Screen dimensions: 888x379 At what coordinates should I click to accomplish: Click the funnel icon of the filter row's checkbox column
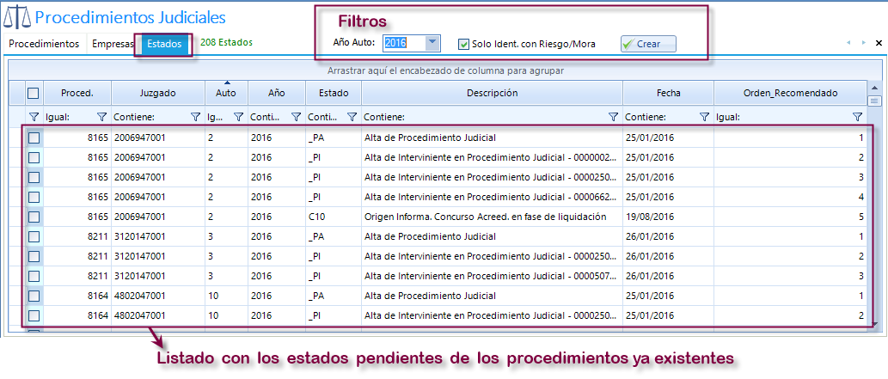point(34,117)
